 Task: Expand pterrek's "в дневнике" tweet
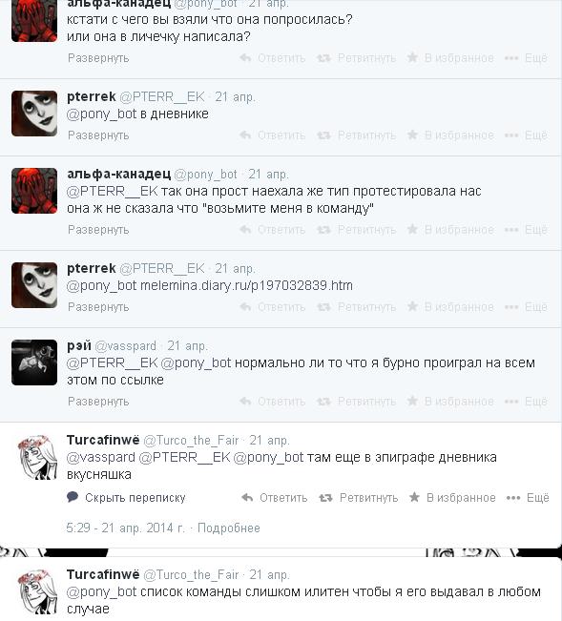pyautogui.click(x=98, y=135)
